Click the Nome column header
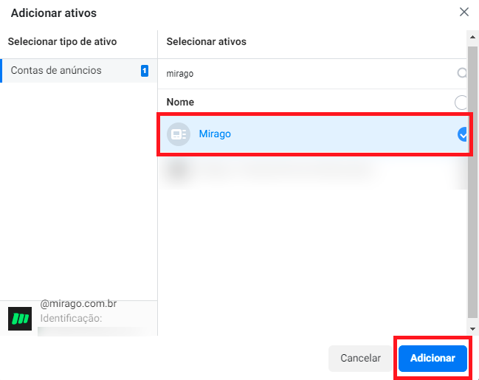The height and width of the screenshot is (380, 479). pyautogui.click(x=180, y=102)
